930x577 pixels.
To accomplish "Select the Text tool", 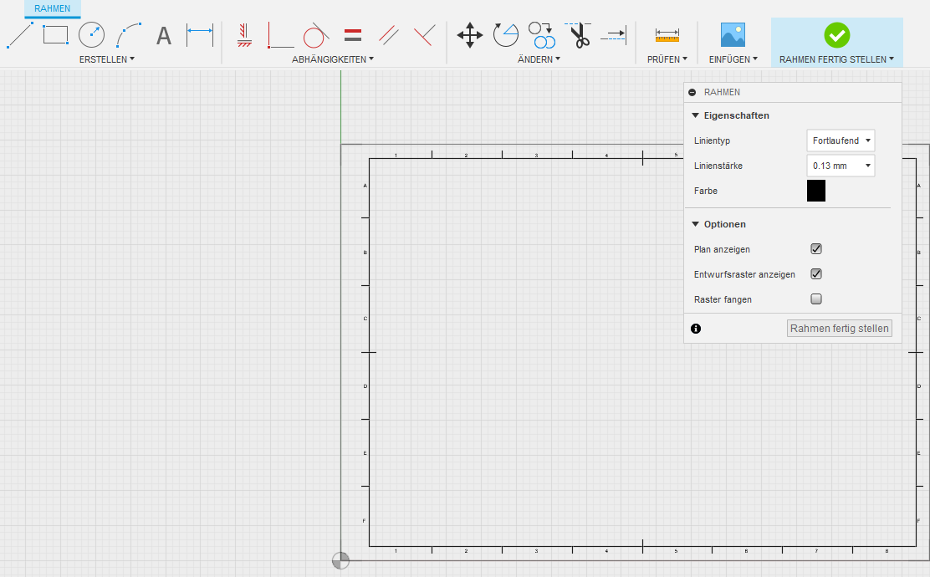I will tap(164, 36).
